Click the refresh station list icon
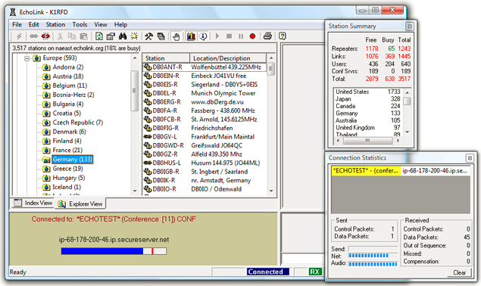 [x=98, y=36]
